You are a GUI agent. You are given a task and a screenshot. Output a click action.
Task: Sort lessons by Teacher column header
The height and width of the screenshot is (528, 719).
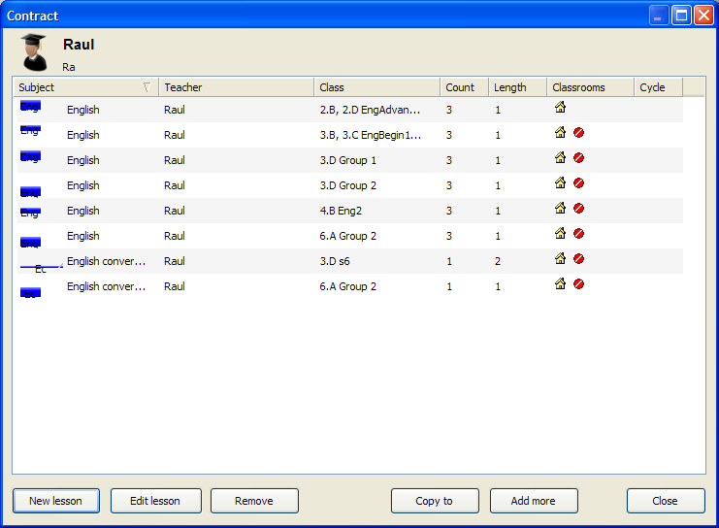point(236,87)
